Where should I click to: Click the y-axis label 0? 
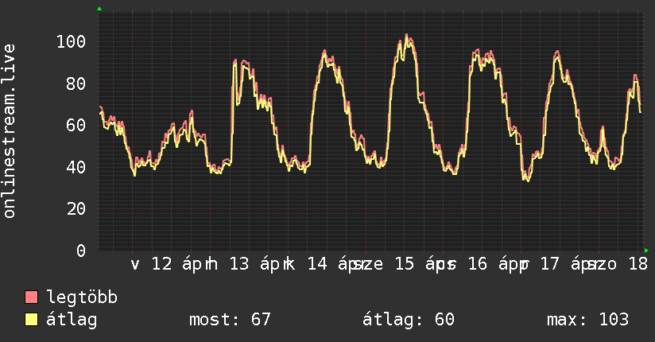[81, 251]
